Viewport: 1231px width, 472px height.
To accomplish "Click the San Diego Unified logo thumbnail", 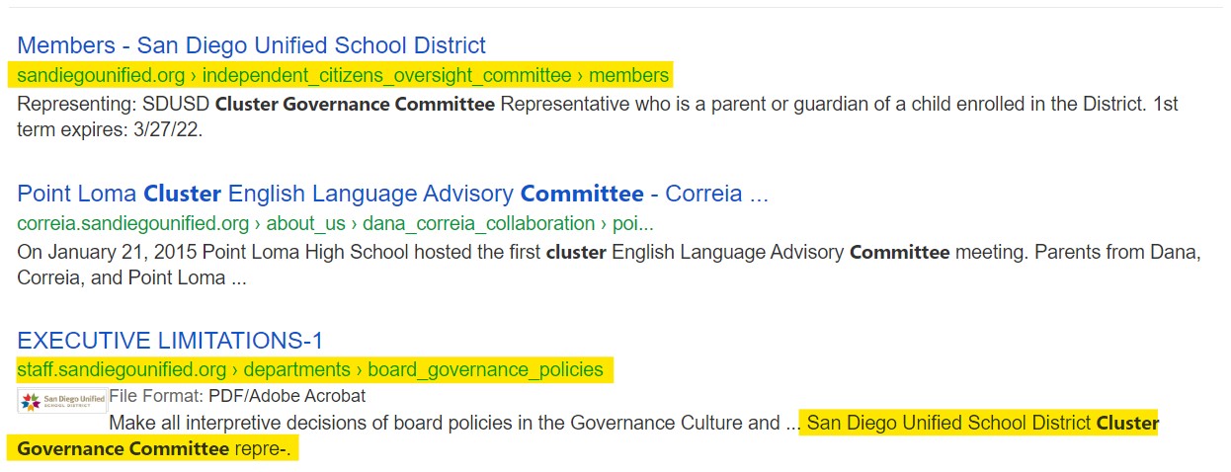I will (61, 400).
